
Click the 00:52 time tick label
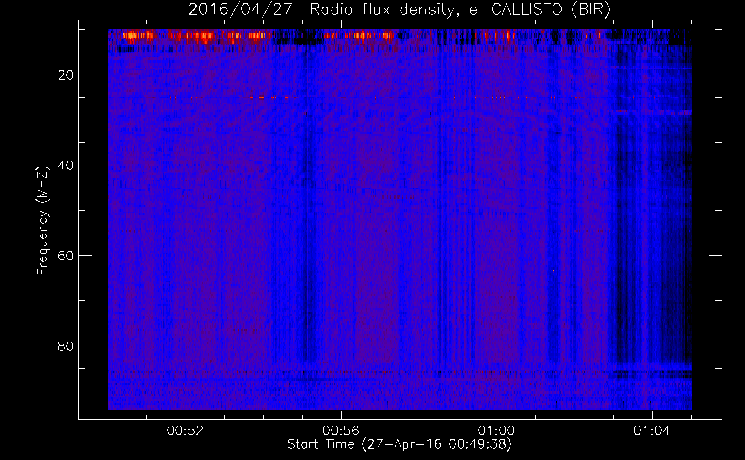coord(185,431)
